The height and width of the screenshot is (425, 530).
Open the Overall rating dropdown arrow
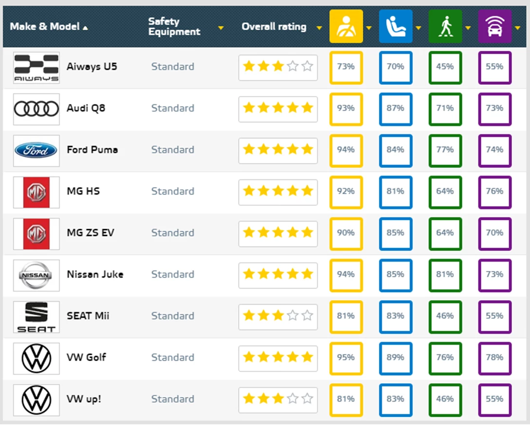tap(319, 28)
